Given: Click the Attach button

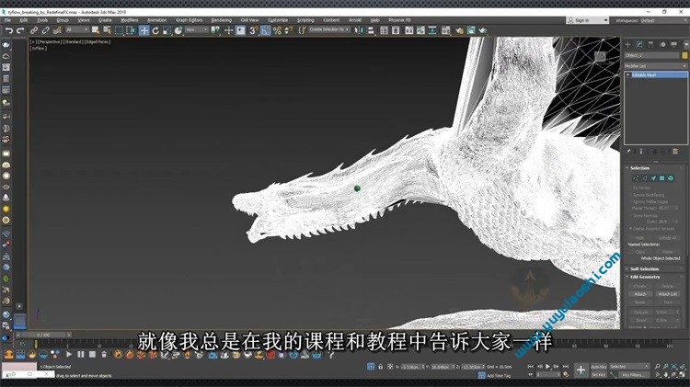Looking at the screenshot, I should tap(640, 294).
